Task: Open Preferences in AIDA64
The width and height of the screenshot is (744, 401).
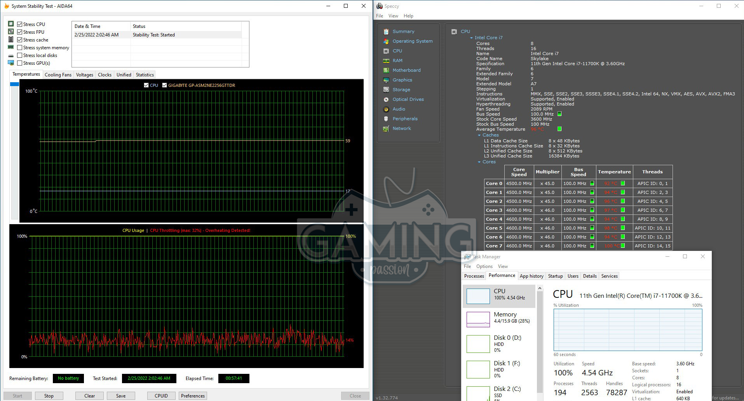Action: pyautogui.click(x=193, y=396)
